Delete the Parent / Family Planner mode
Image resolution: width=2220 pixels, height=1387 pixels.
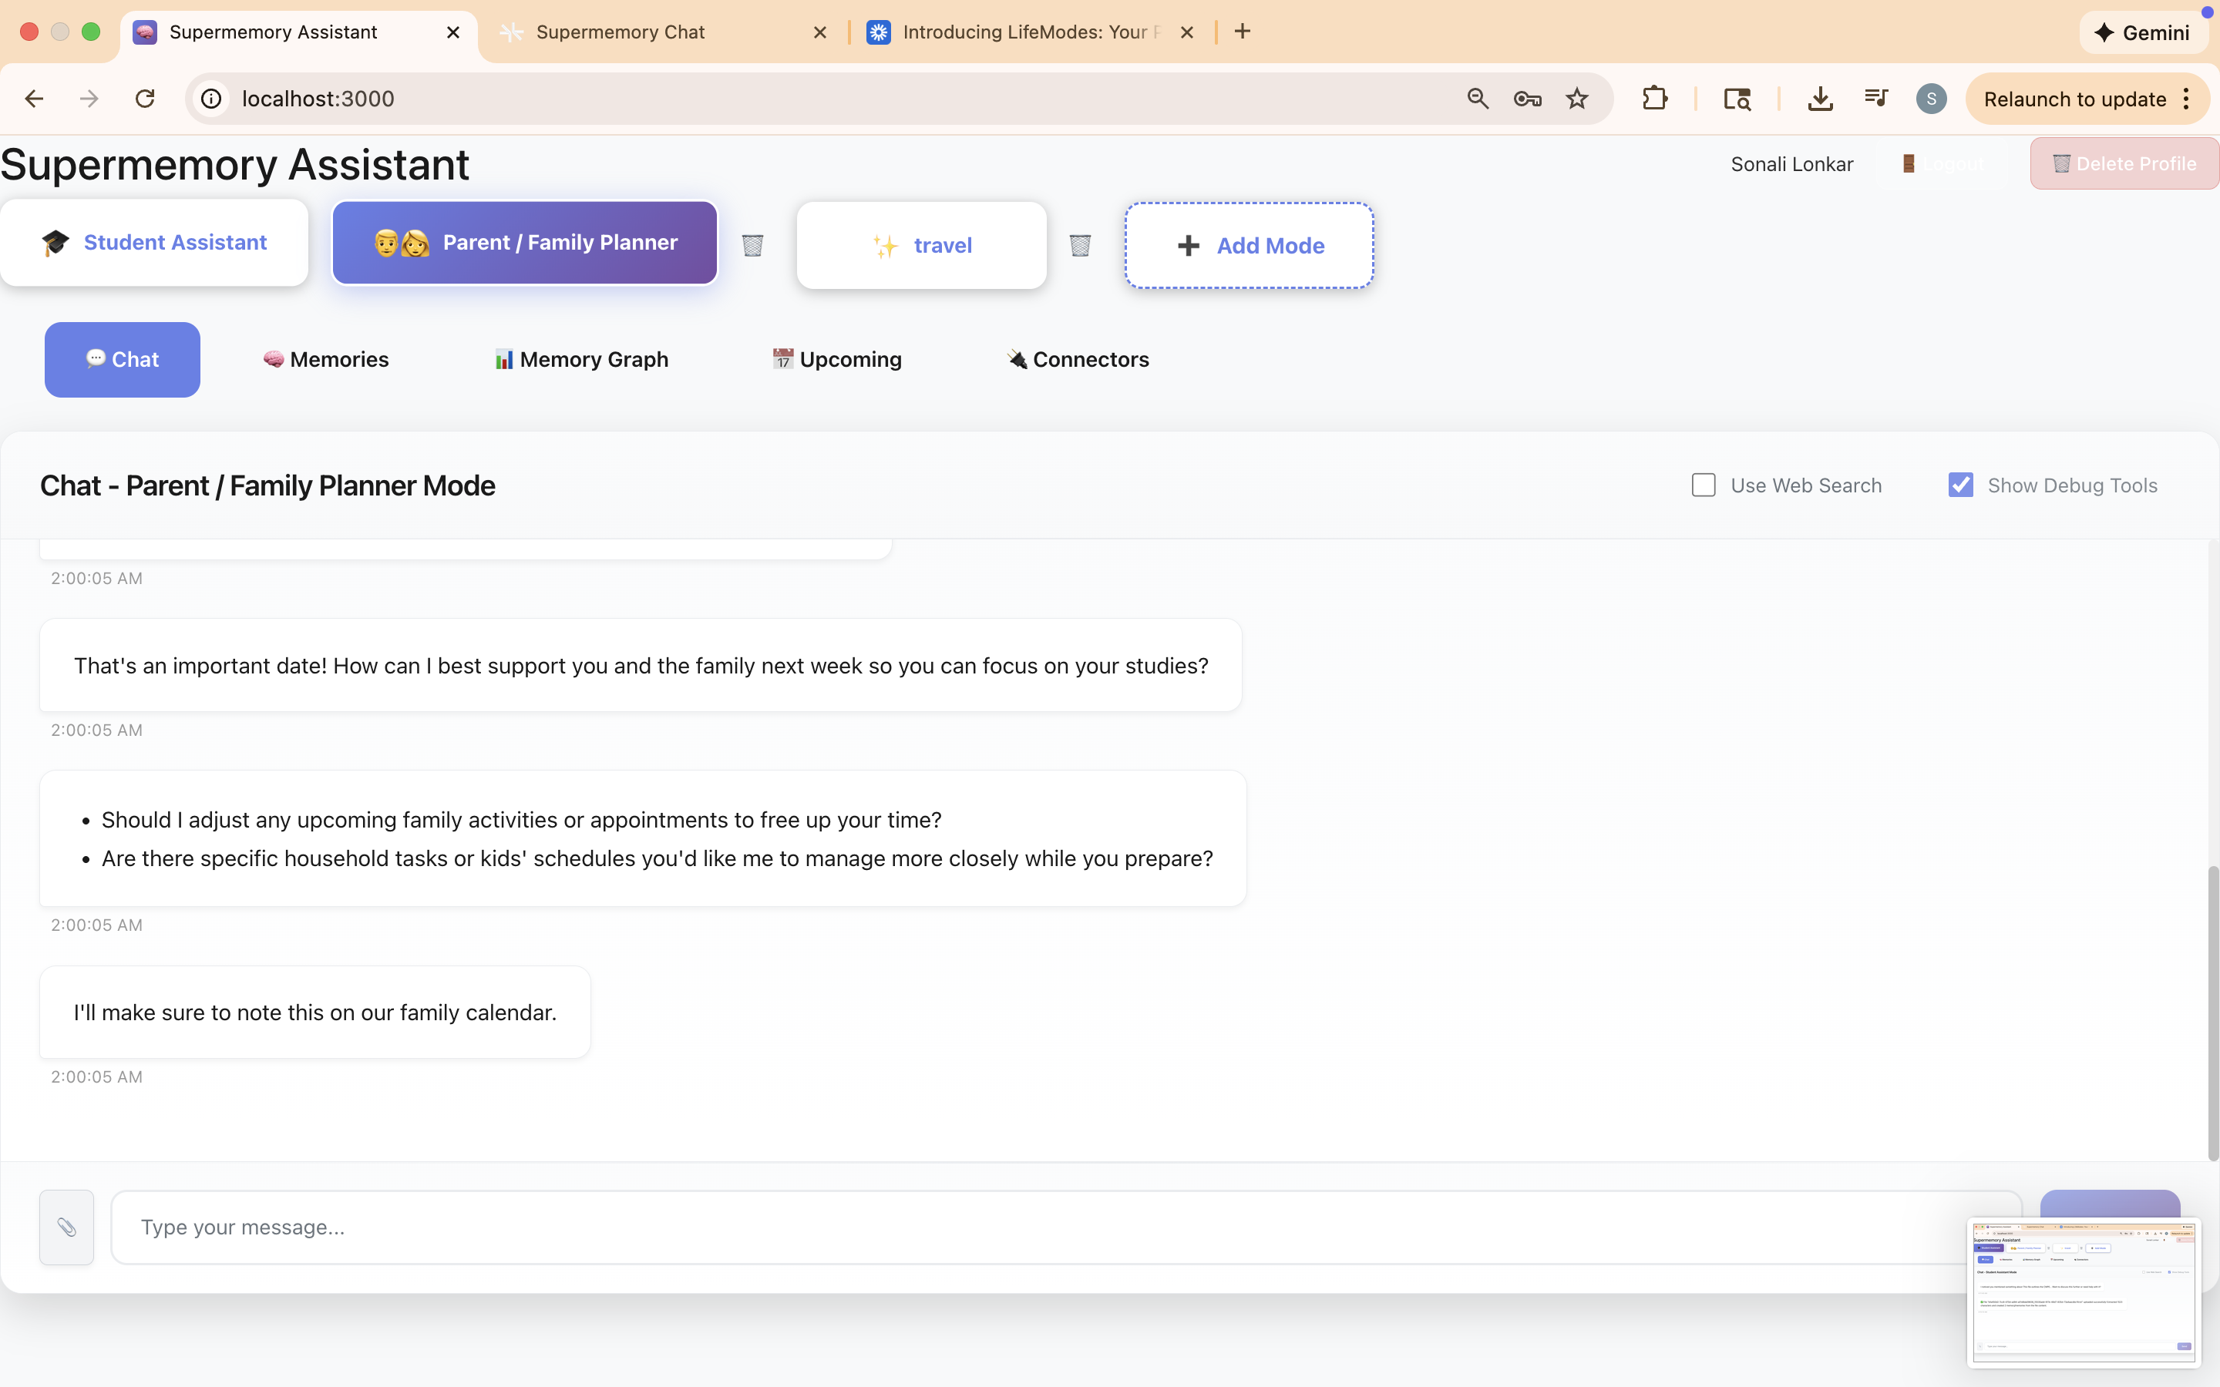pyautogui.click(x=752, y=245)
